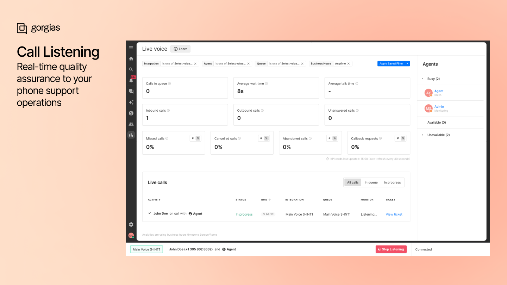The height and width of the screenshot is (285, 507).
Task: Click the Stop Listening button
Action: click(x=391, y=249)
